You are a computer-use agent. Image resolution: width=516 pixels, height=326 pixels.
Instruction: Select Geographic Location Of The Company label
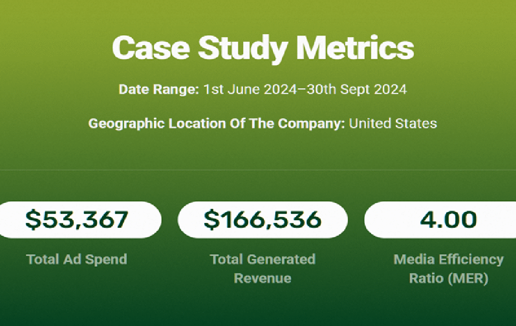pos(217,124)
